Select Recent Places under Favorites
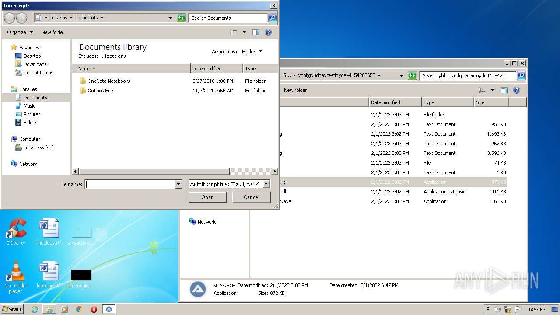This screenshot has width=560, height=315. [38, 73]
